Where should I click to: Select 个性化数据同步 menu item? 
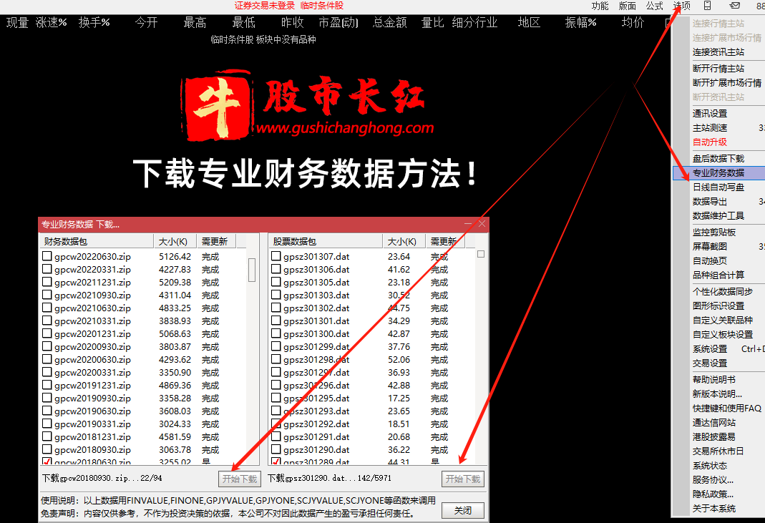[x=723, y=291]
